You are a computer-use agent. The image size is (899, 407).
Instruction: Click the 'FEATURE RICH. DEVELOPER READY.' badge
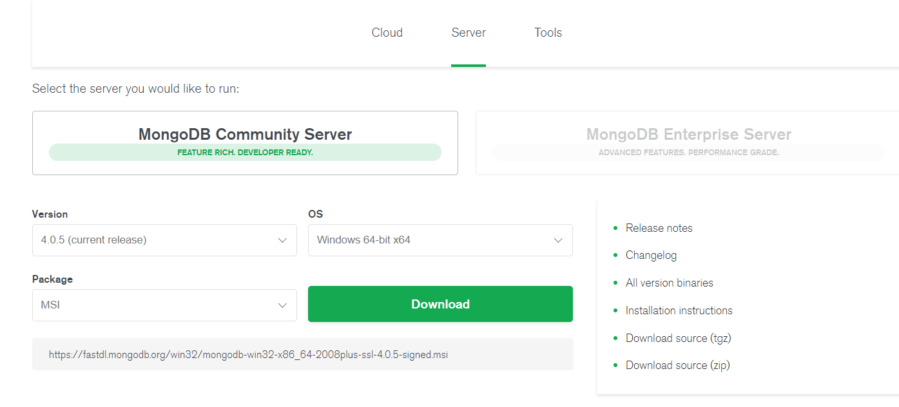[x=245, y=153]
